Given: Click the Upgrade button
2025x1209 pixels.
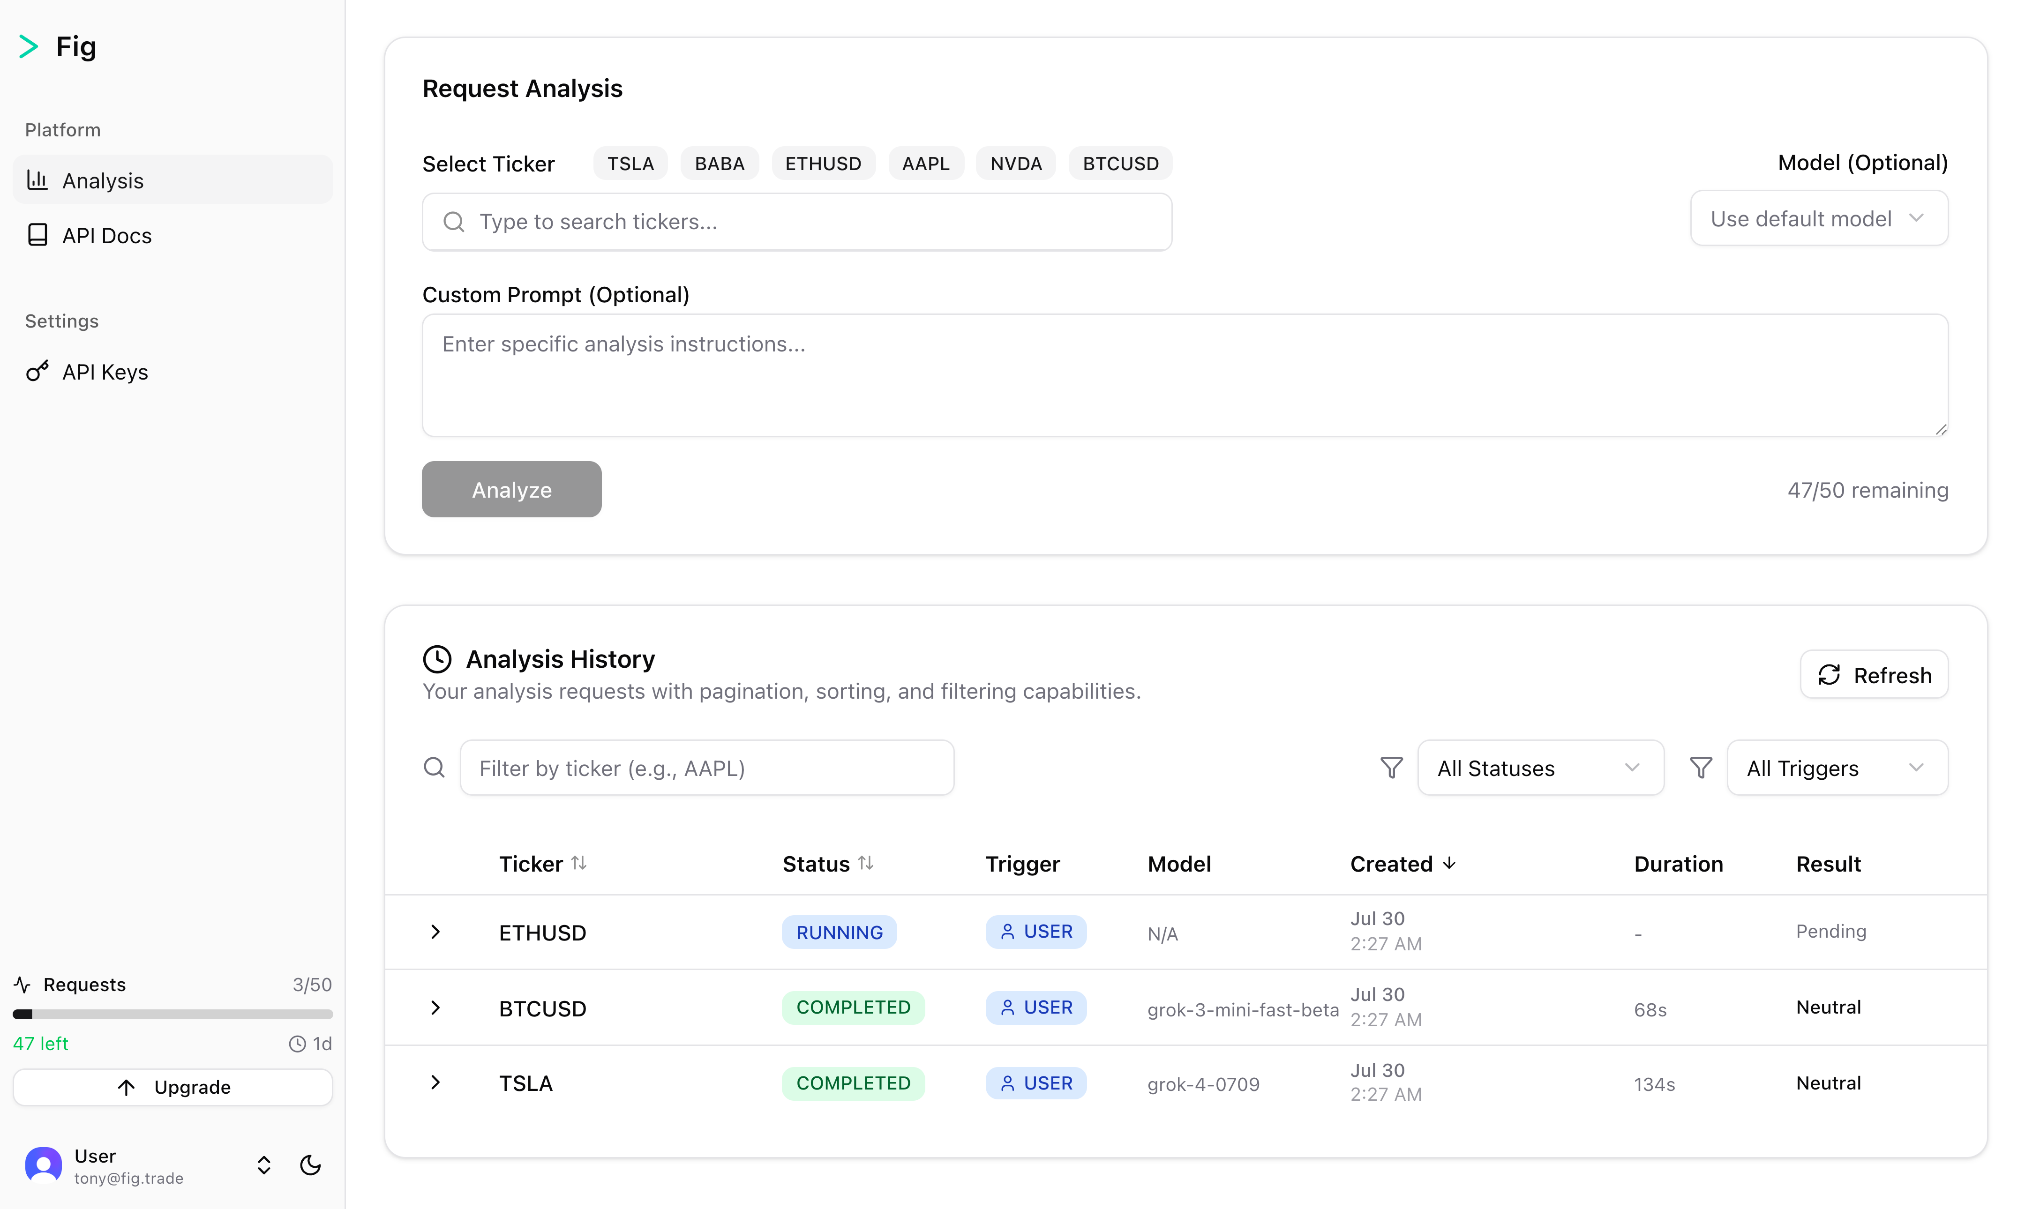Looking at the screenshot, I should pos(173,1087).
